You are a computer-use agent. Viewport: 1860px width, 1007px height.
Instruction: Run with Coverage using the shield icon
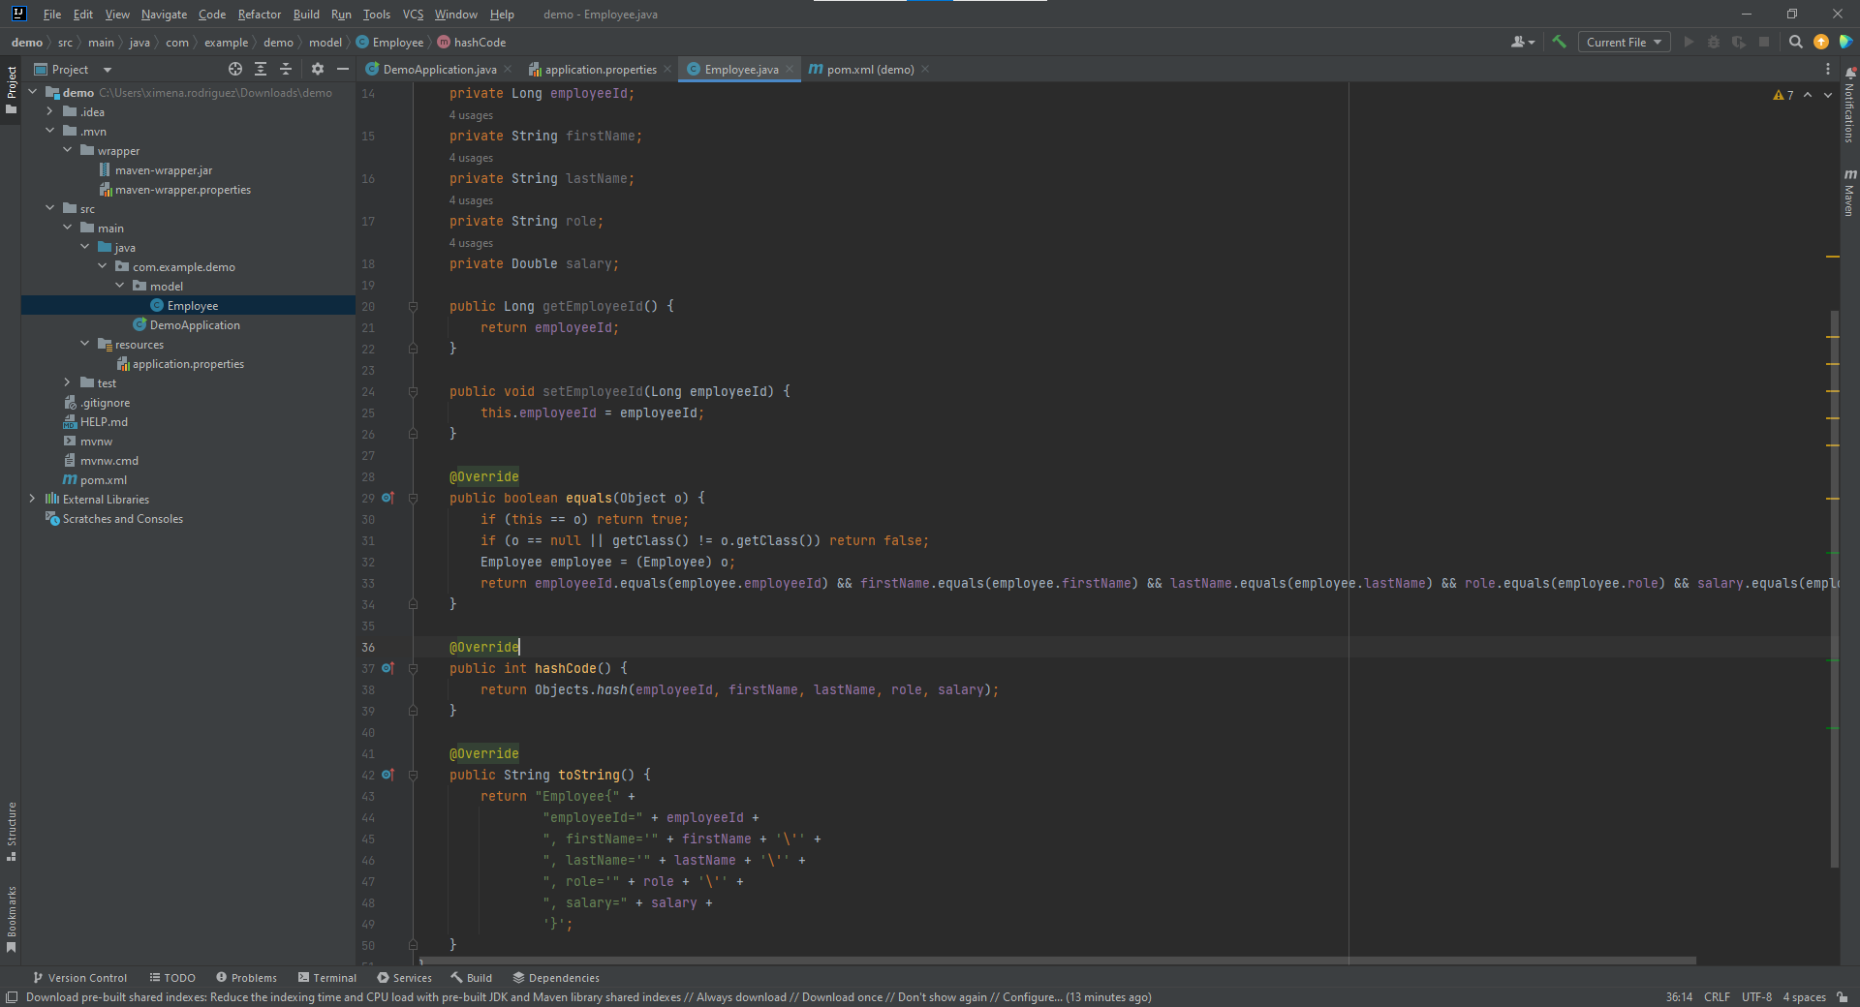tap(1740, 42)
